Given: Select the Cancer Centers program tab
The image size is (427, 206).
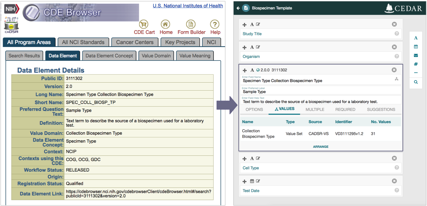Looking at the screenshot, I should (x=135, y=42).
